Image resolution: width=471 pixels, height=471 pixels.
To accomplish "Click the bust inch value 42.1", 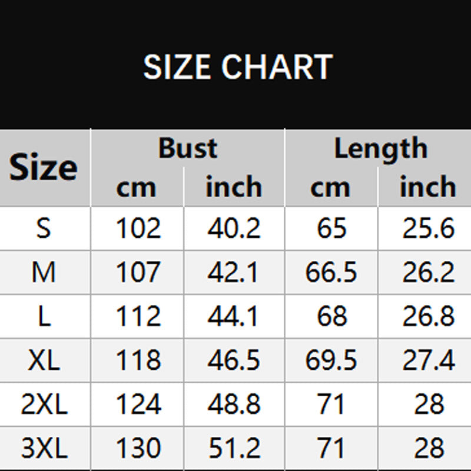I will [234, 272].
